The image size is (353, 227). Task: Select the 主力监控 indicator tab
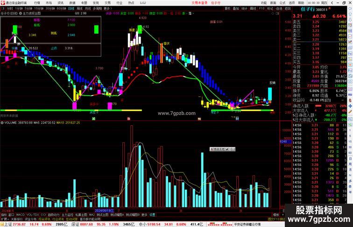click(67, 215)
